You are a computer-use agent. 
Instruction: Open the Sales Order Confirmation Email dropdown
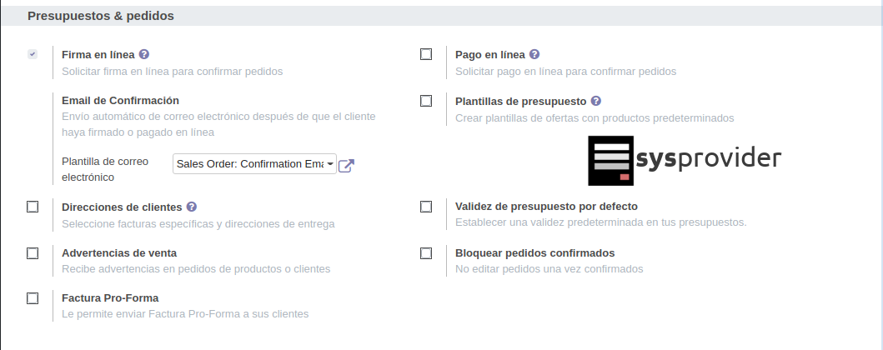click(x=254, y=164)
